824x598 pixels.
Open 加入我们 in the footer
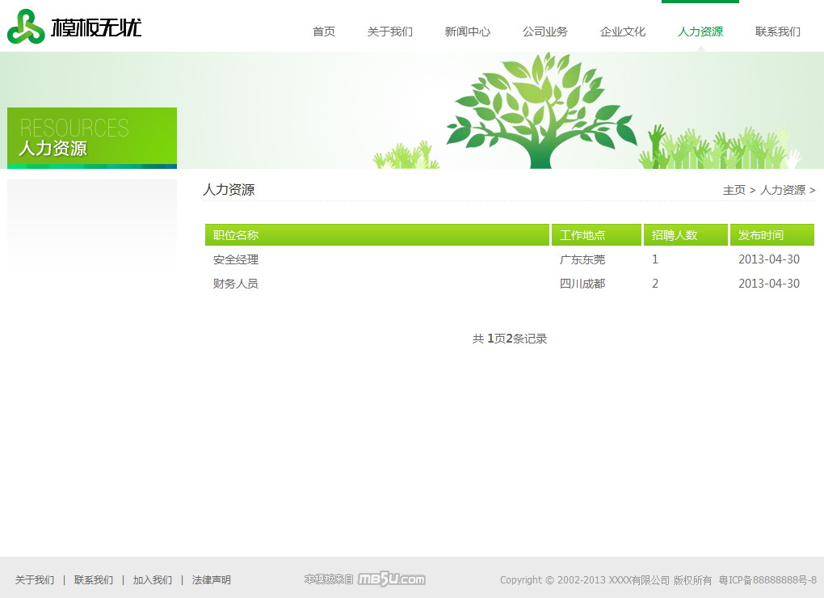click(x=153, y=579)
